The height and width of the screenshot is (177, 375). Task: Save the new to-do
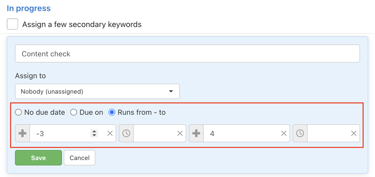pyautogui.click(x=38, y=158)
